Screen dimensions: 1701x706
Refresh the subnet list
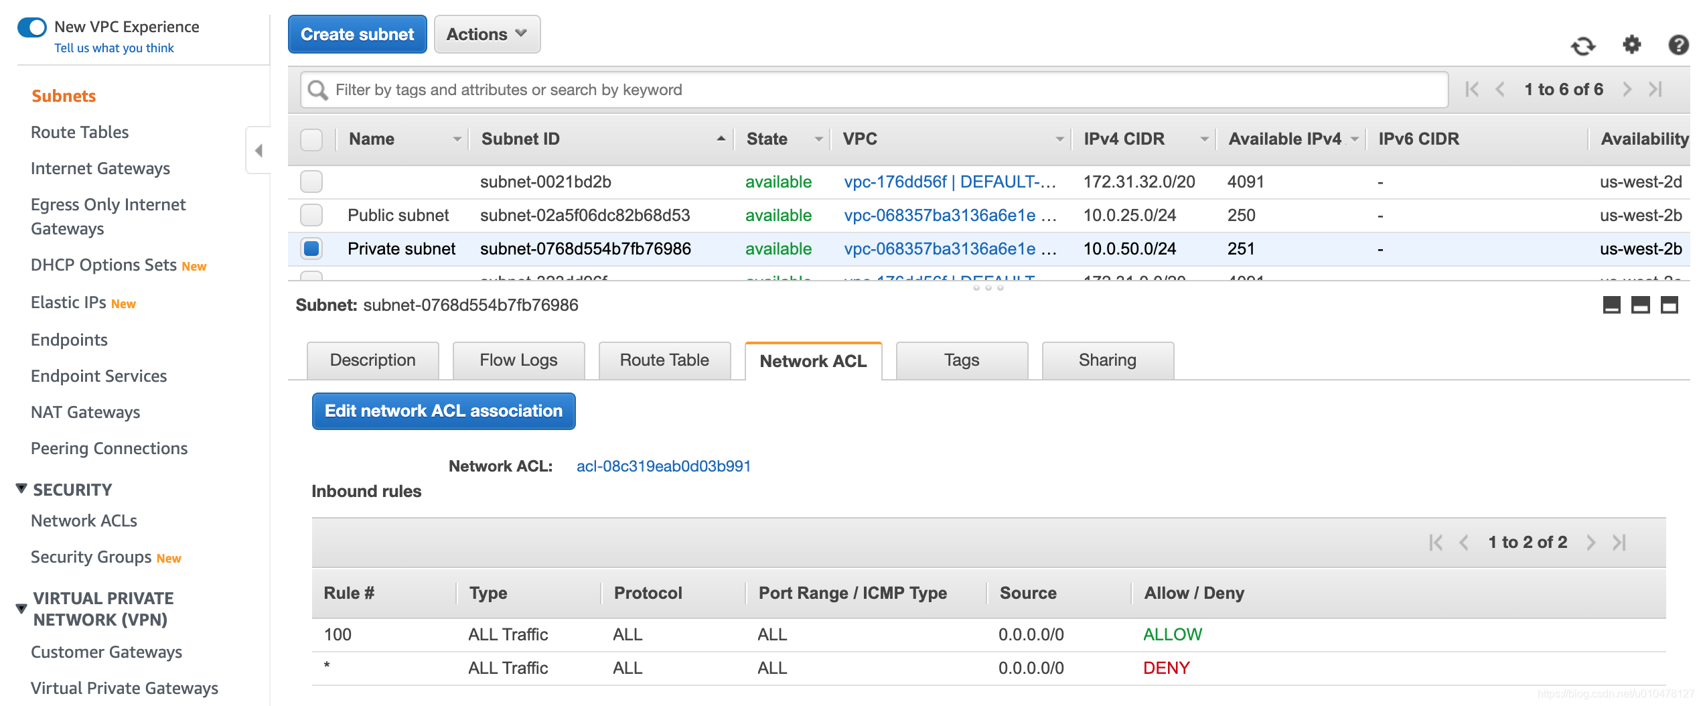[1583, 46]
